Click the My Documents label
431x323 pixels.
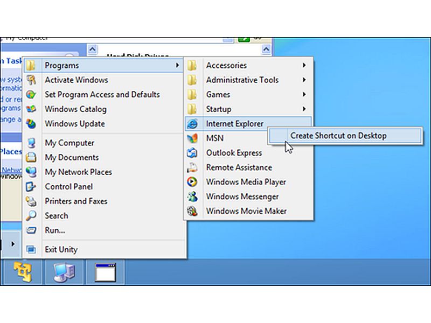pos(72,158)
